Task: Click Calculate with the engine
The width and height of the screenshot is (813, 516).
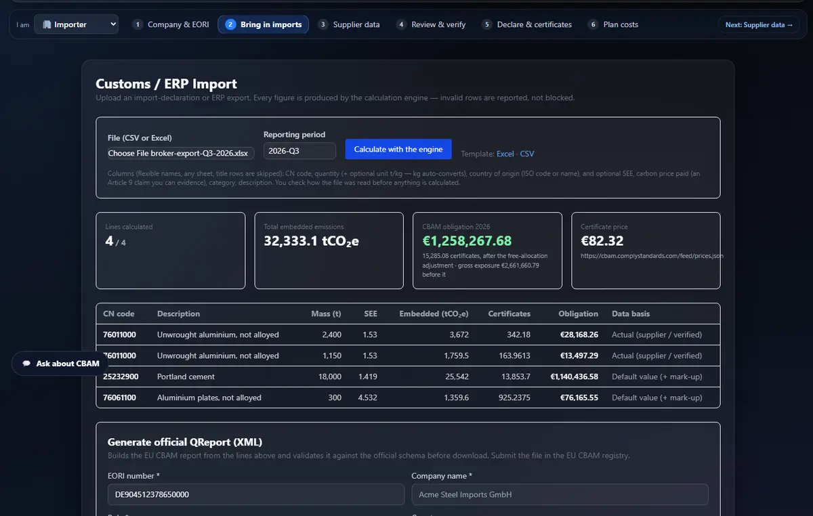Action: (398, 149)
